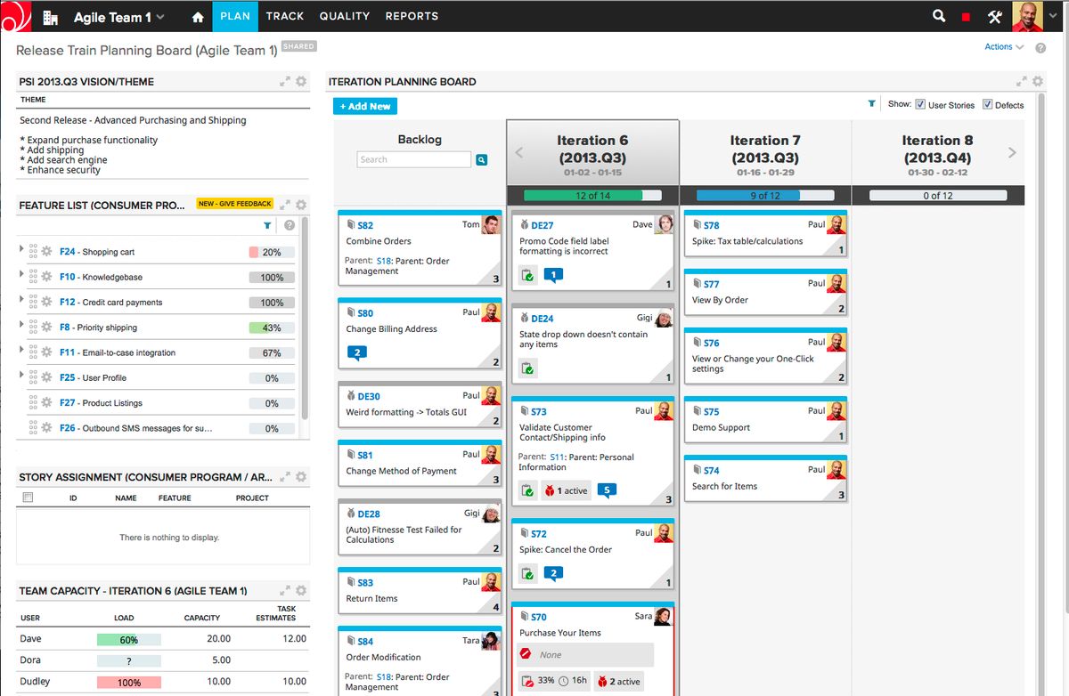Expand the Feature List panel to full screen

pos(287,203)
